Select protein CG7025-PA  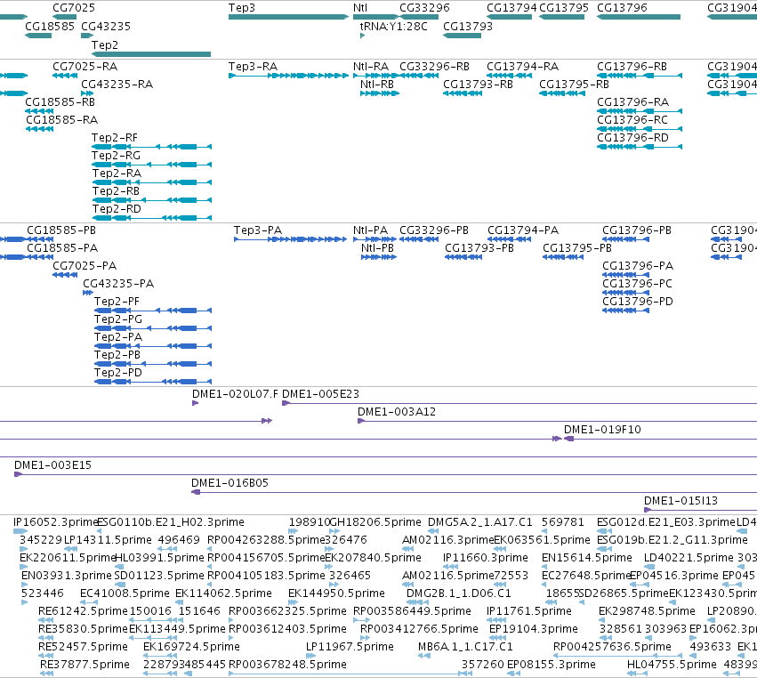(x=85, y=266)
